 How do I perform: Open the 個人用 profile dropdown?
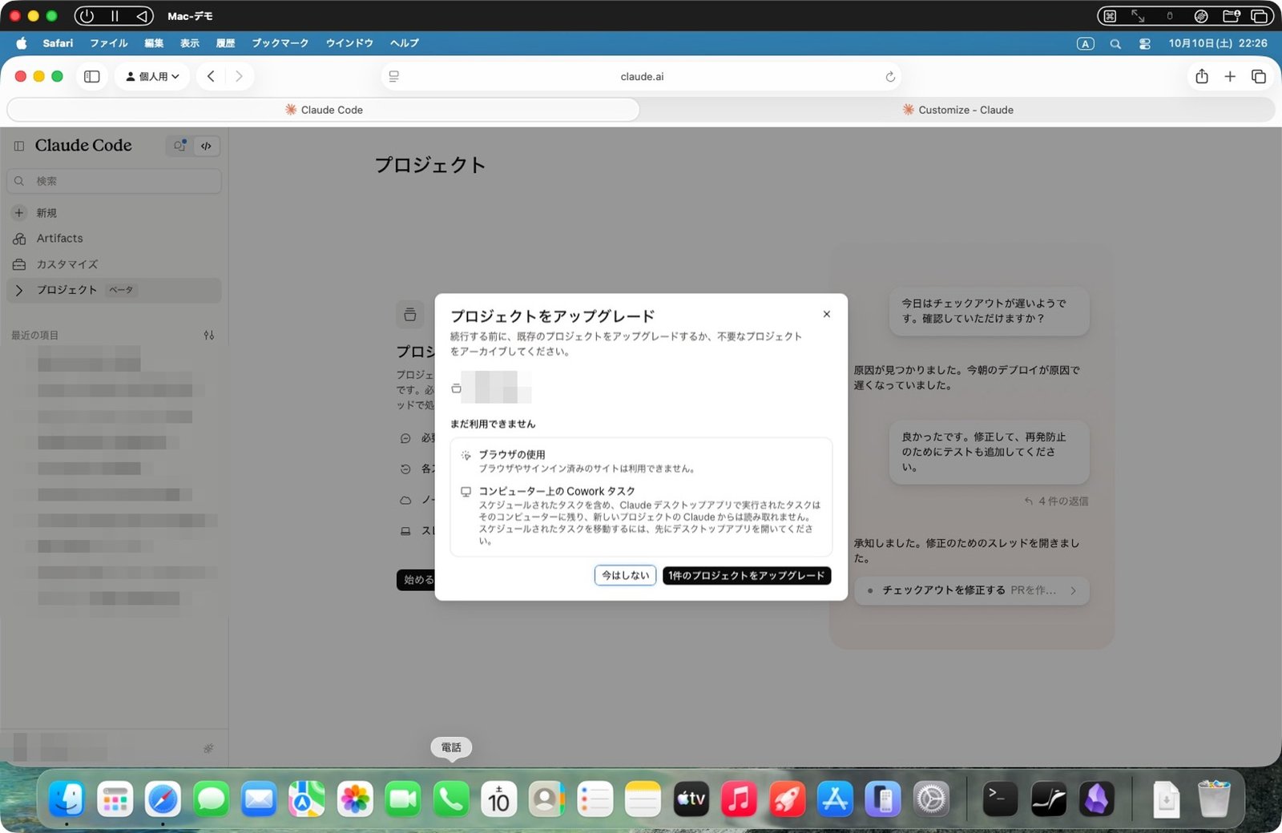click(152, 76)
